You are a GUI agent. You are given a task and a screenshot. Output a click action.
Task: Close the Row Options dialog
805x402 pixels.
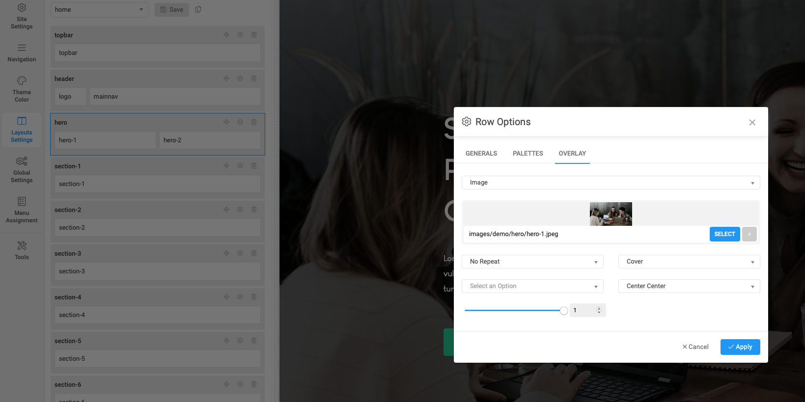(752, 122)
